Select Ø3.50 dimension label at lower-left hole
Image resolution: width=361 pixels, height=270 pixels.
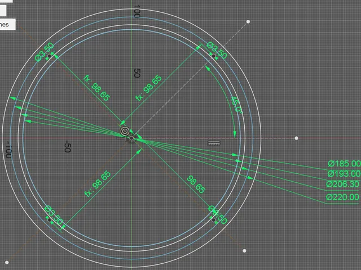tap(54, 215)
